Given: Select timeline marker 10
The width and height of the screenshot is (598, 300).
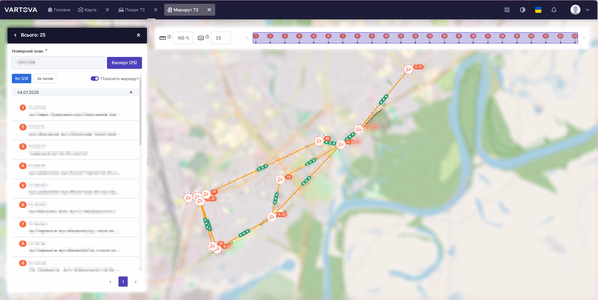Looking at the screenshot, I should 386,36.
